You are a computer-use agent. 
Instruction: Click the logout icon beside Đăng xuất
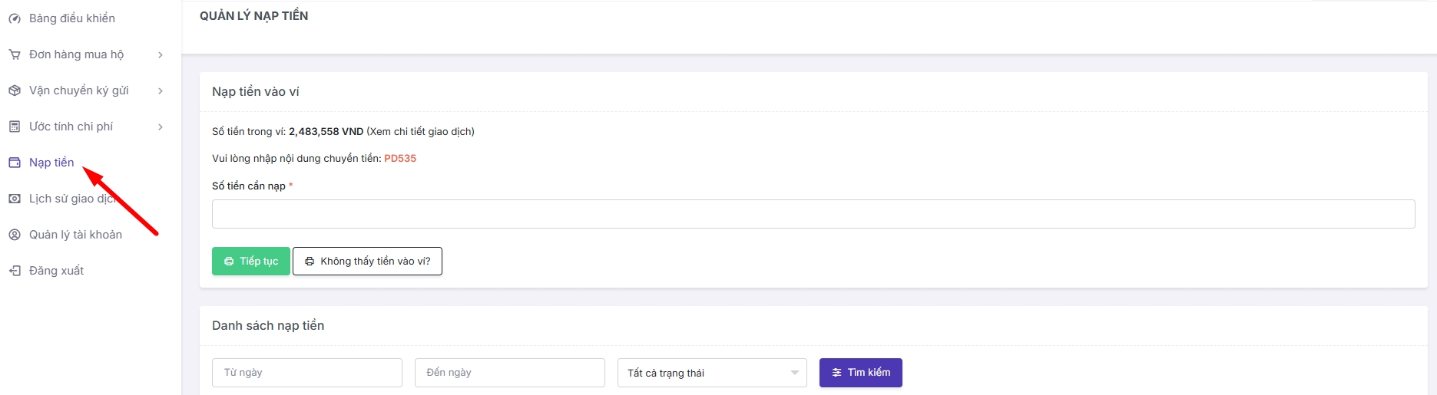coord(14,271)
